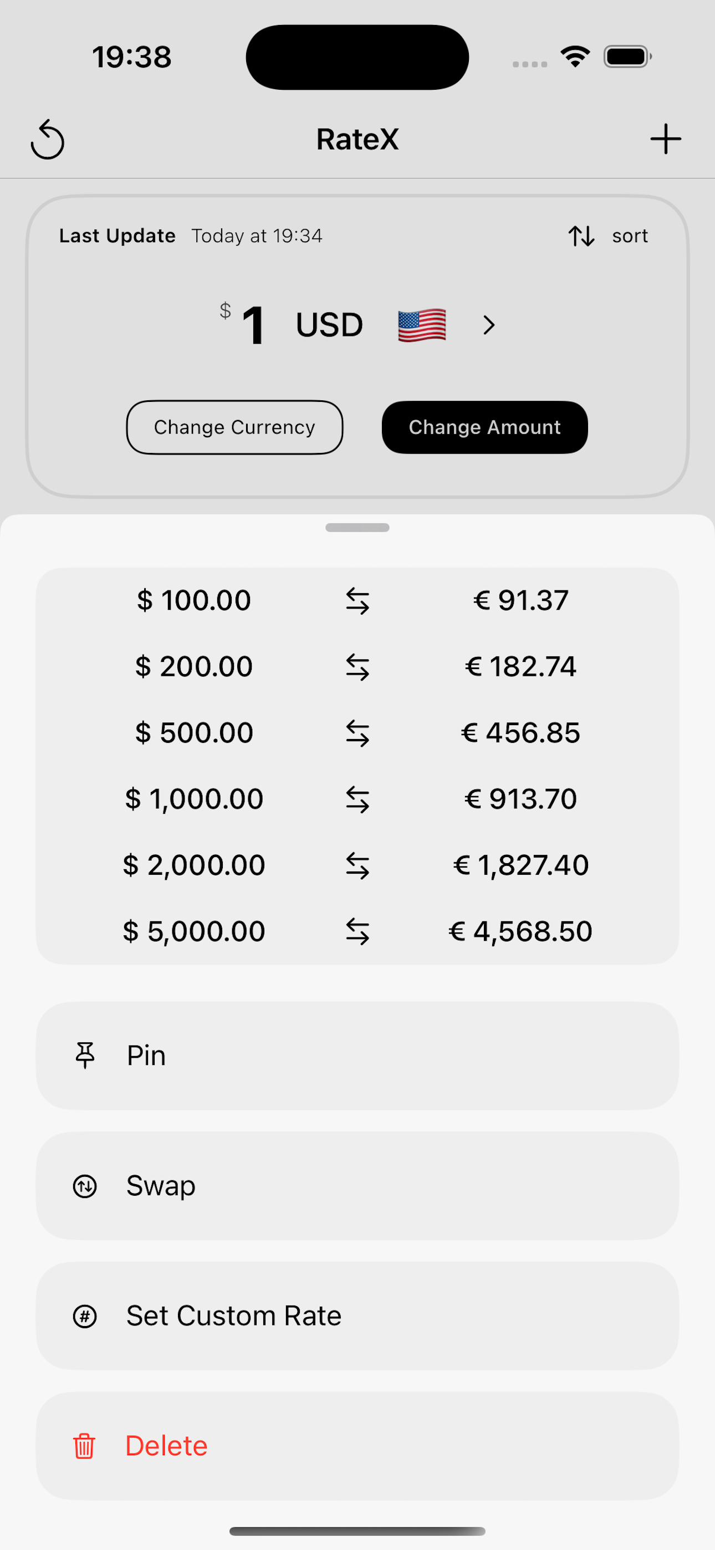This screenshot has width=715, height=1550.
Task: Grab the bottom sheet handle
Action: (357, 528)
